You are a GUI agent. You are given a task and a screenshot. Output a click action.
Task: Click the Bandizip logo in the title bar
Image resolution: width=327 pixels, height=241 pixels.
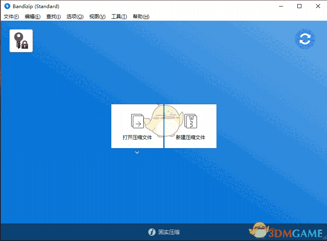click(x=7, y=6)
